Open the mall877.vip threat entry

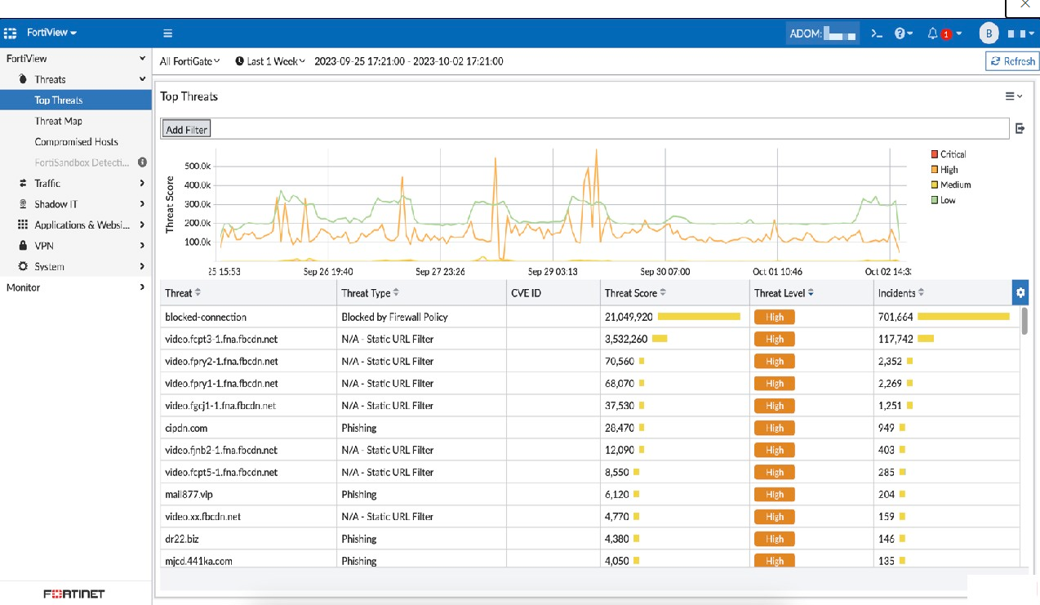[189, 495]
